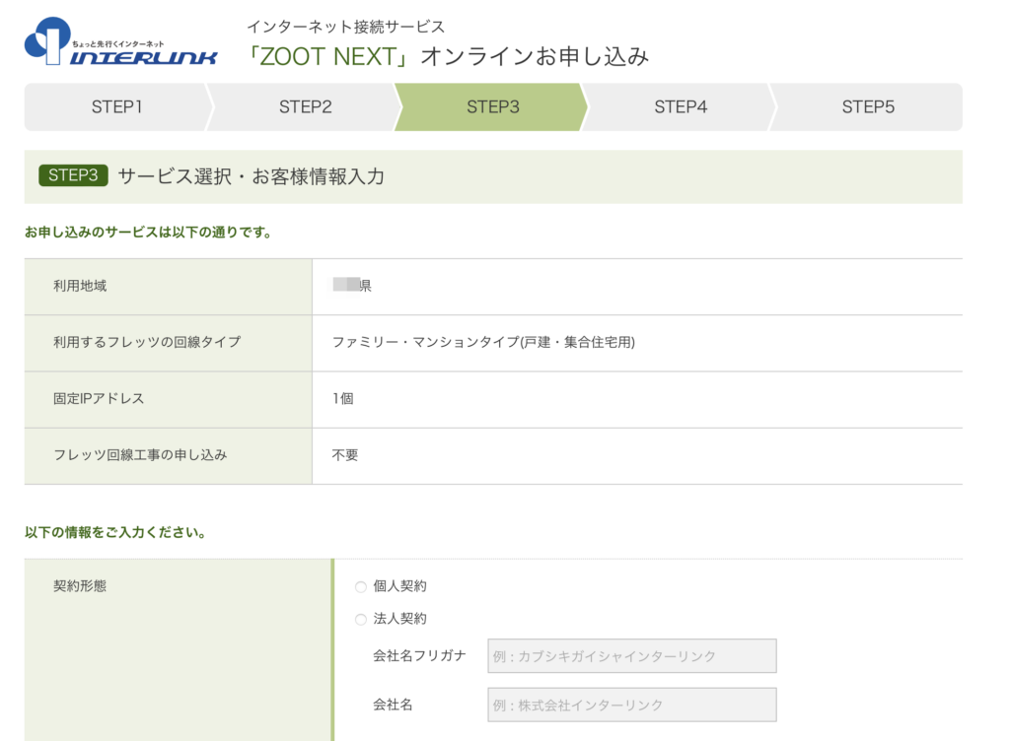
Task: Click 利用するフレッツの回線タイプ label
Action: 148,342
